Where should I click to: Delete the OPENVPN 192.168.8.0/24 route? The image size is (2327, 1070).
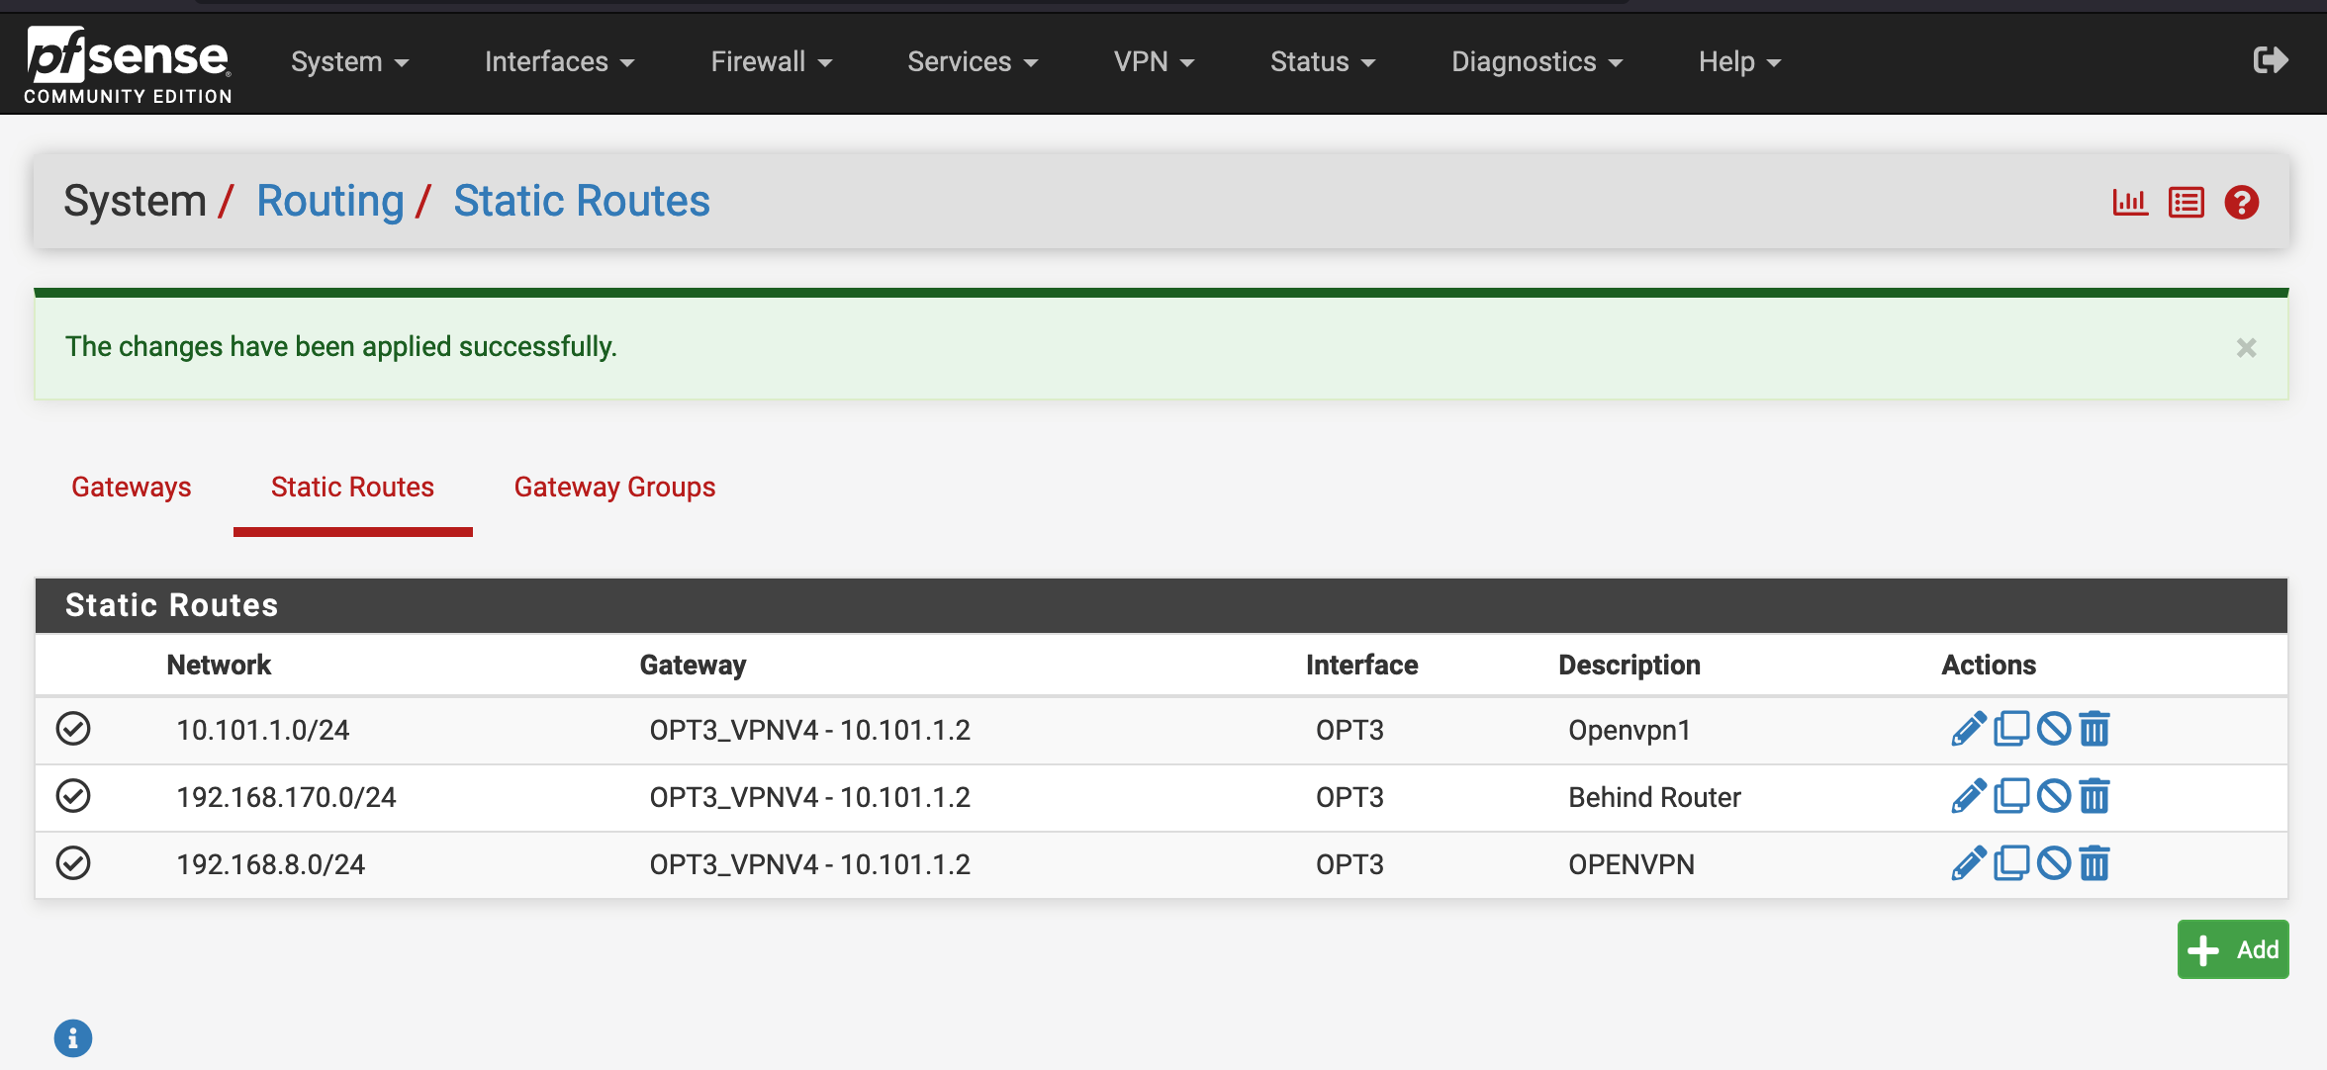(2094, 863)
